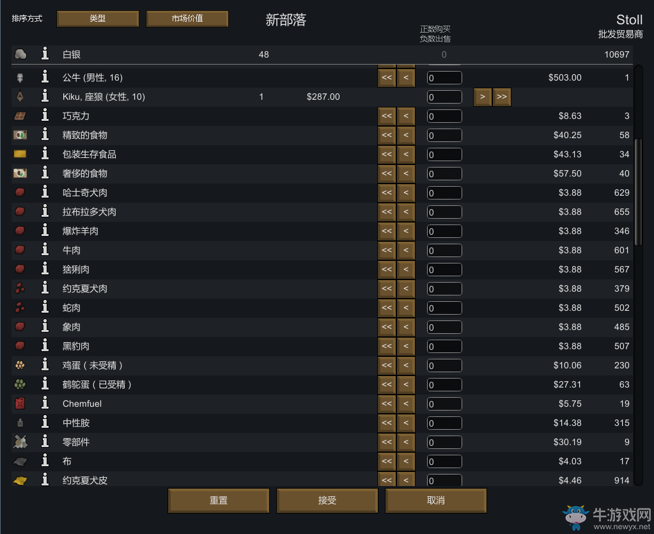Click the Chemfuel red canister icon
Screen dimensions: 654x534
click(x=20, y=404)
